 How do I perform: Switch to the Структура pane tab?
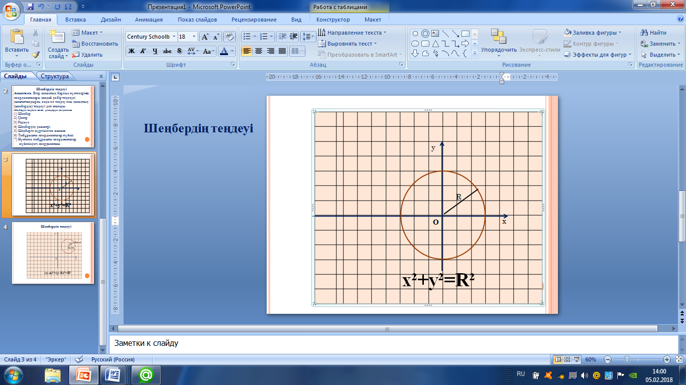click(55, 76)
